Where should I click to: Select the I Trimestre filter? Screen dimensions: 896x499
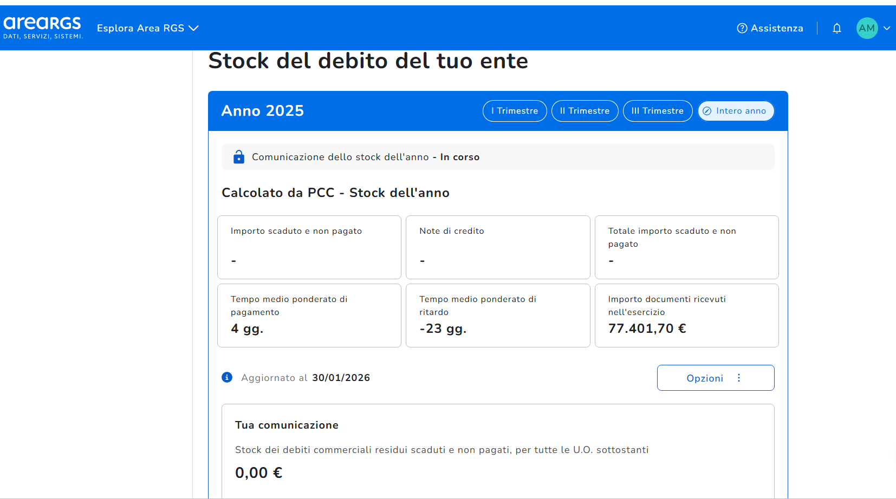point(514,111)
